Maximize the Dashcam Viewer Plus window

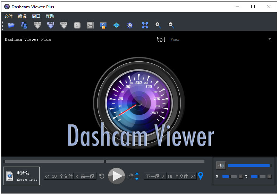253,7
